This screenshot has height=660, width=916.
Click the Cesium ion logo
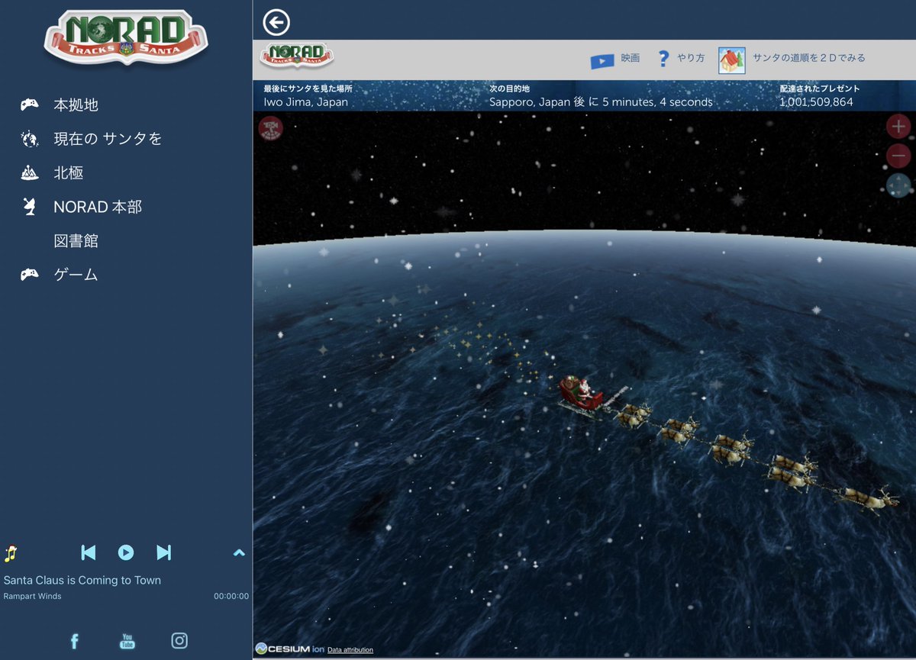[x=290, y=649]
